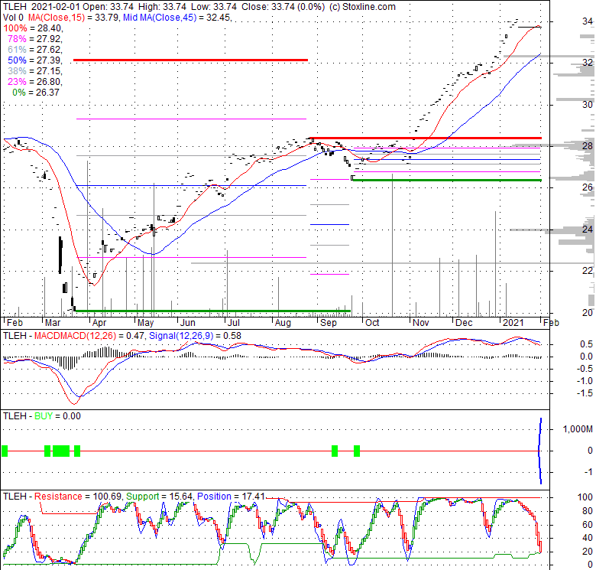Click the Oct month label on axis
The image size is (596, 570).
(372, 323)
